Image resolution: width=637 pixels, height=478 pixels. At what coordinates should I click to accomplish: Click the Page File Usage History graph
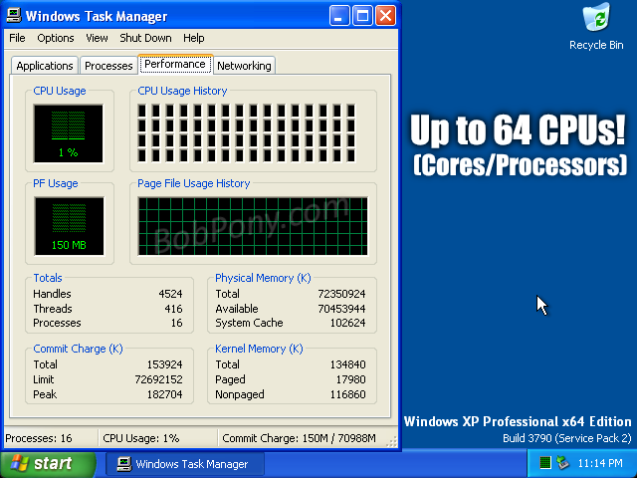click(x=253, y=226)
